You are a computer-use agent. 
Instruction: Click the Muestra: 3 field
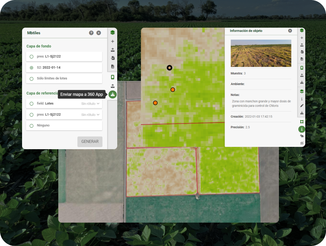[x=238, y=73]
